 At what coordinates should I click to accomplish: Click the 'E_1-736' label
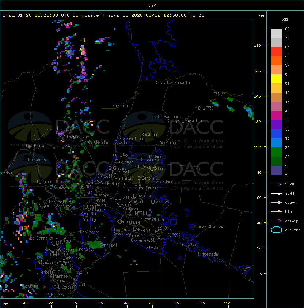206,108
